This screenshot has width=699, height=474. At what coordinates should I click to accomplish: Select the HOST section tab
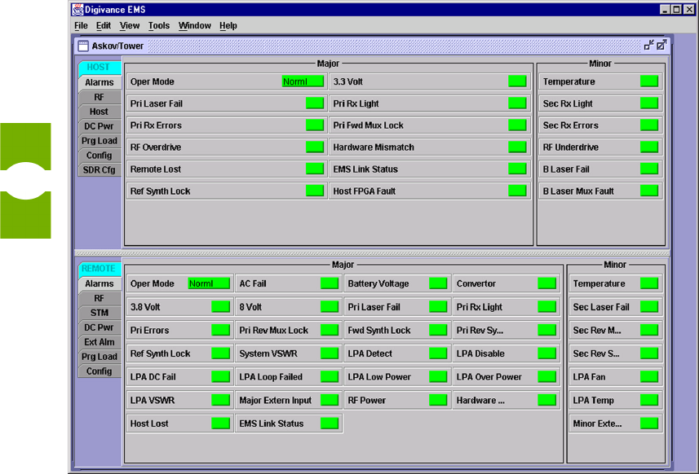99,68
